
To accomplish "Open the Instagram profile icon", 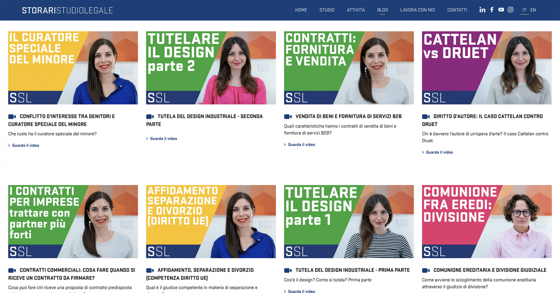I will 511,10.
